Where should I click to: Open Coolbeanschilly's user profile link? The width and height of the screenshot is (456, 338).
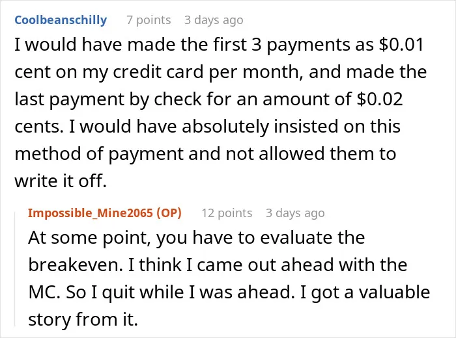(x=61, y=20)
